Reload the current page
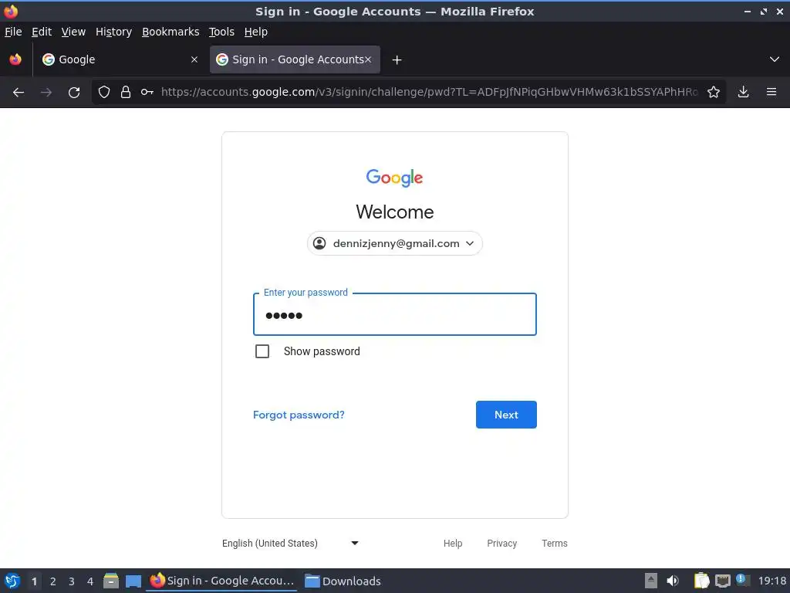This screenshot has width=790, height=593. click(x=74, y=92)
